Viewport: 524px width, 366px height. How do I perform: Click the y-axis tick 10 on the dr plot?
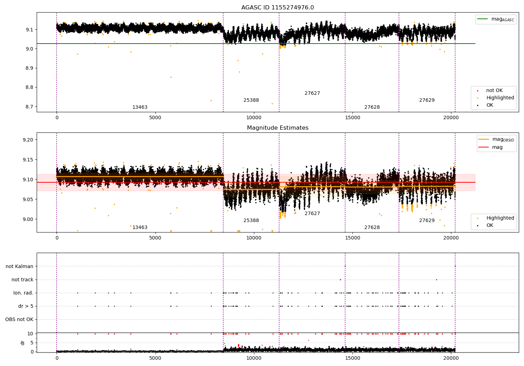point(30,334)
